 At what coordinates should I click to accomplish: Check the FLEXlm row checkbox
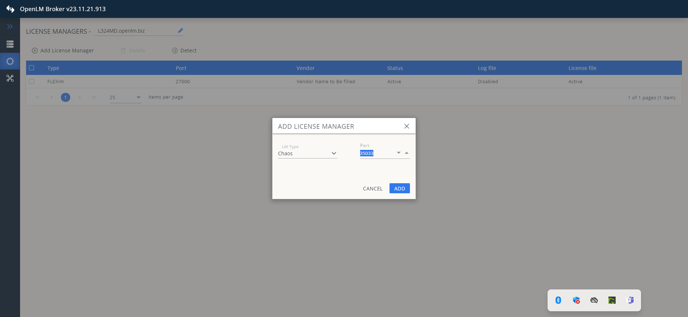(x=32, y=81)
